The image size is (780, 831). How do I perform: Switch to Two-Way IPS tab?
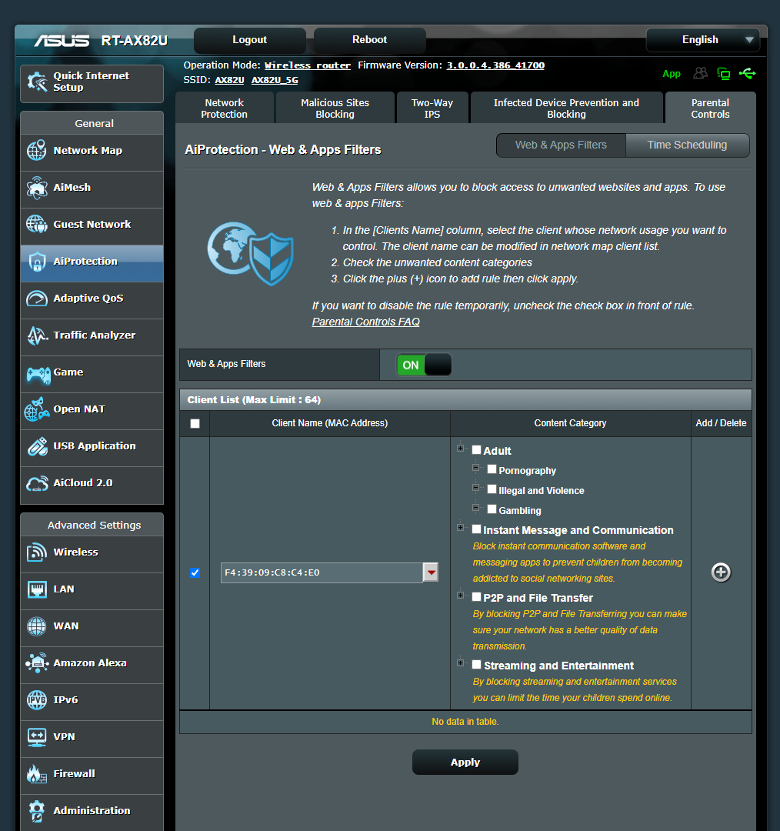pos(432,108)
